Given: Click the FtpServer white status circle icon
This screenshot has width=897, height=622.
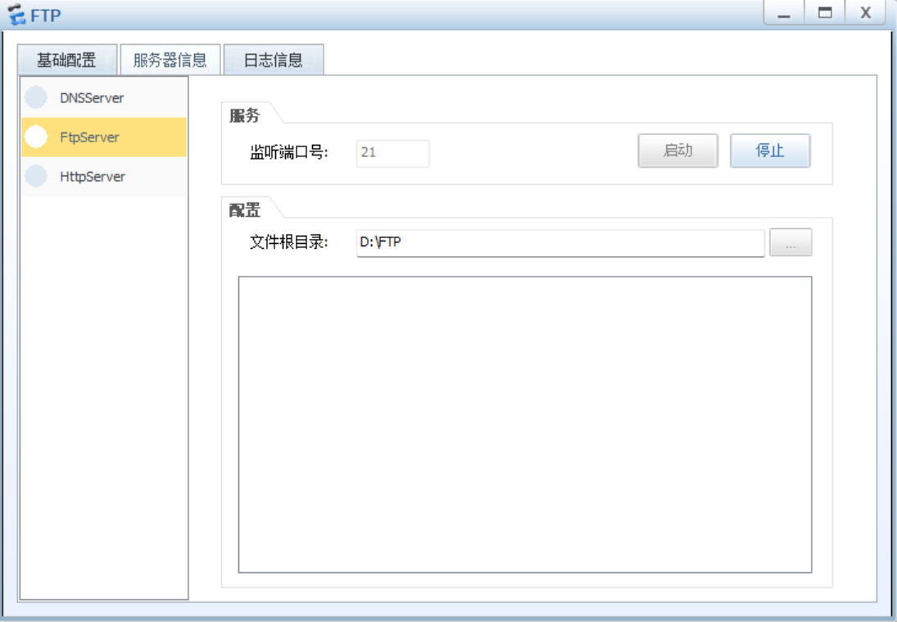Looking at the screenshot, I should [x=36, y=137].
